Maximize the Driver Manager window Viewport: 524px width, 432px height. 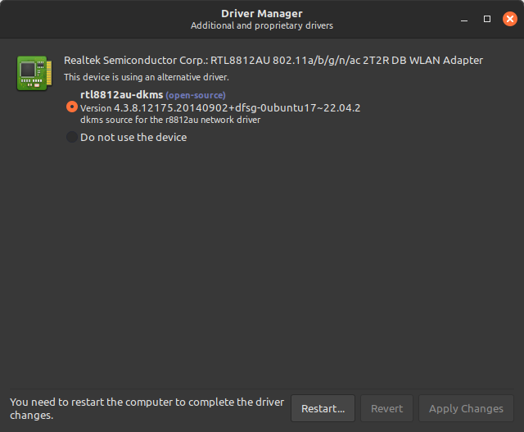coord(487,18)
